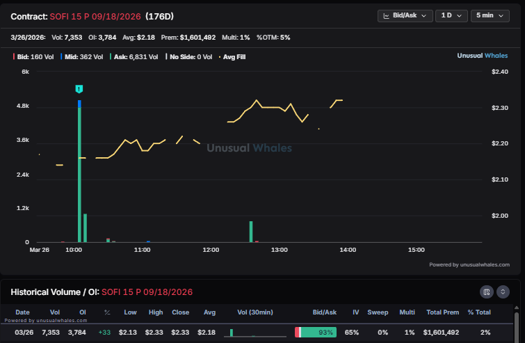
Task: Click the columns layout icon in Historical Volume
Action: coord(487,292)
